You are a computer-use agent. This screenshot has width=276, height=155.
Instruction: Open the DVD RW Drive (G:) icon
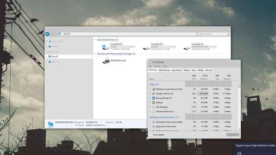pos(106,61)
